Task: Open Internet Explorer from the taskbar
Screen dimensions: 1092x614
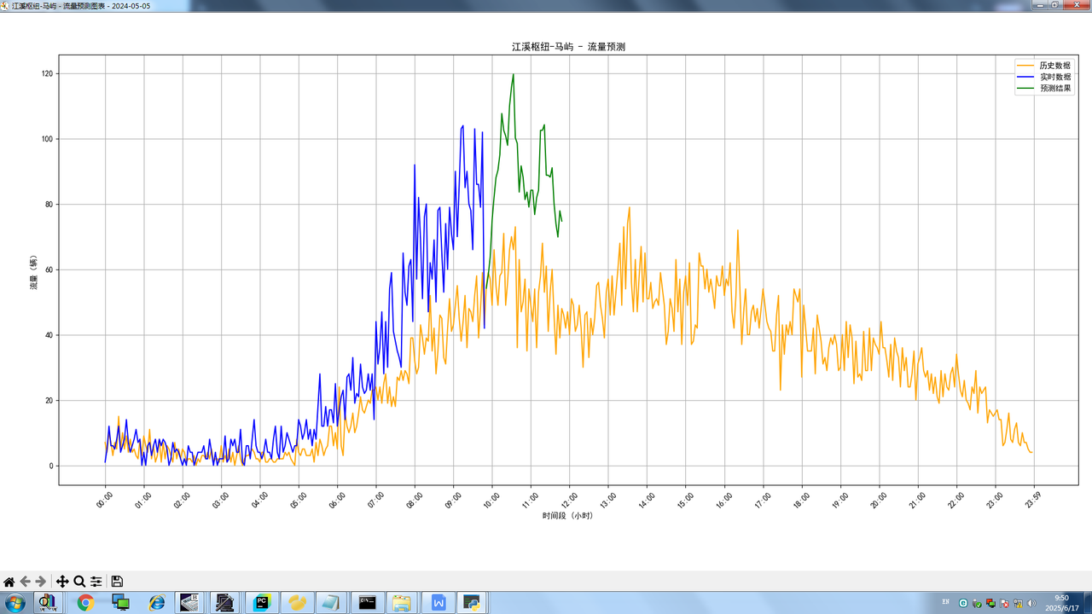Action: [157, 603]
